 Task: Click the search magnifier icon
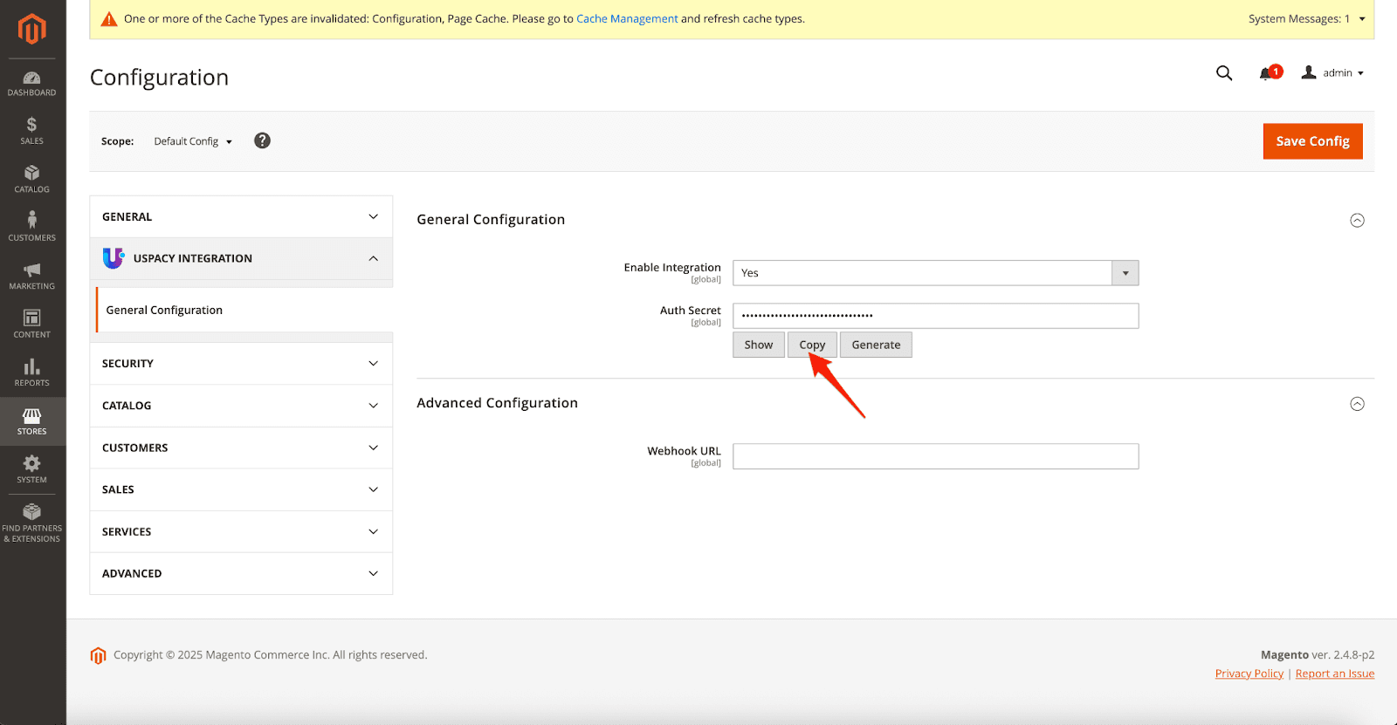pos(1224,73)
